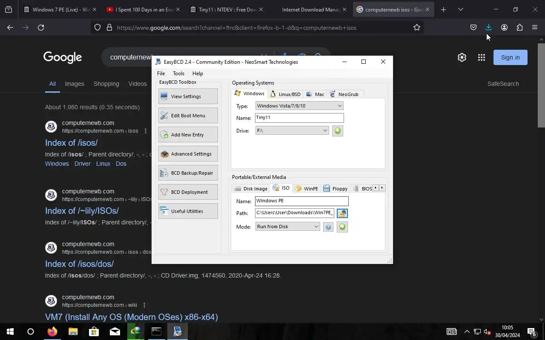
Task: Open Firefox downloads panel
Action: 489,28
